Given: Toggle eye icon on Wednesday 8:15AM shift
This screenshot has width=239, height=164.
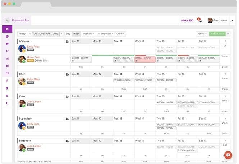Looking at the screenshot, I should (x=137, y=61).
